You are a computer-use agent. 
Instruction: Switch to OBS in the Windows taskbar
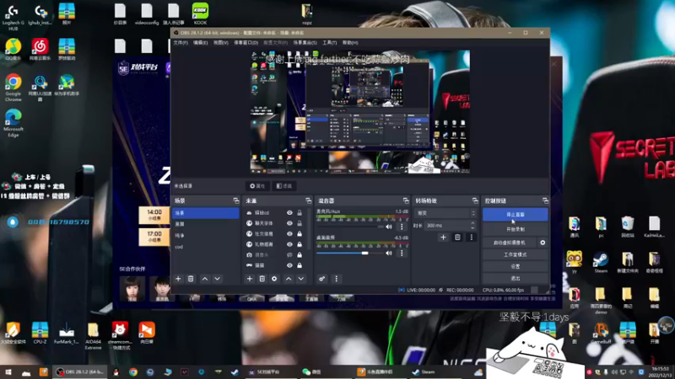(80, 372)
